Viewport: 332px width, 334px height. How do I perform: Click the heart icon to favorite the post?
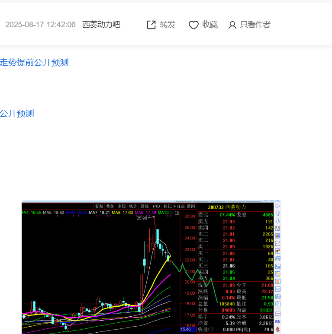point(193,25)
